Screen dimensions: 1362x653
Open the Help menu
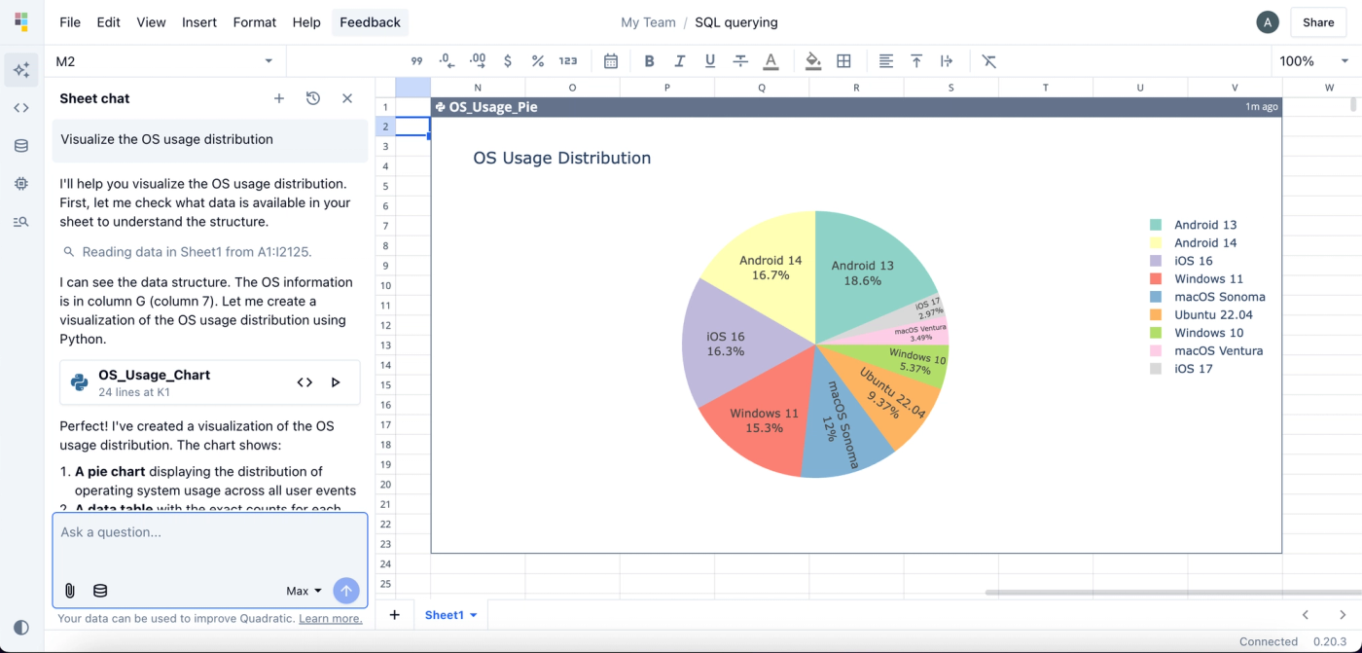[x=306, y=22]
